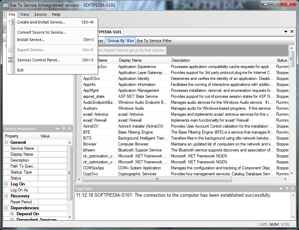Click the NUM indicator in status bar
Viewport: 299px width, 230px height.
[274, 224]
